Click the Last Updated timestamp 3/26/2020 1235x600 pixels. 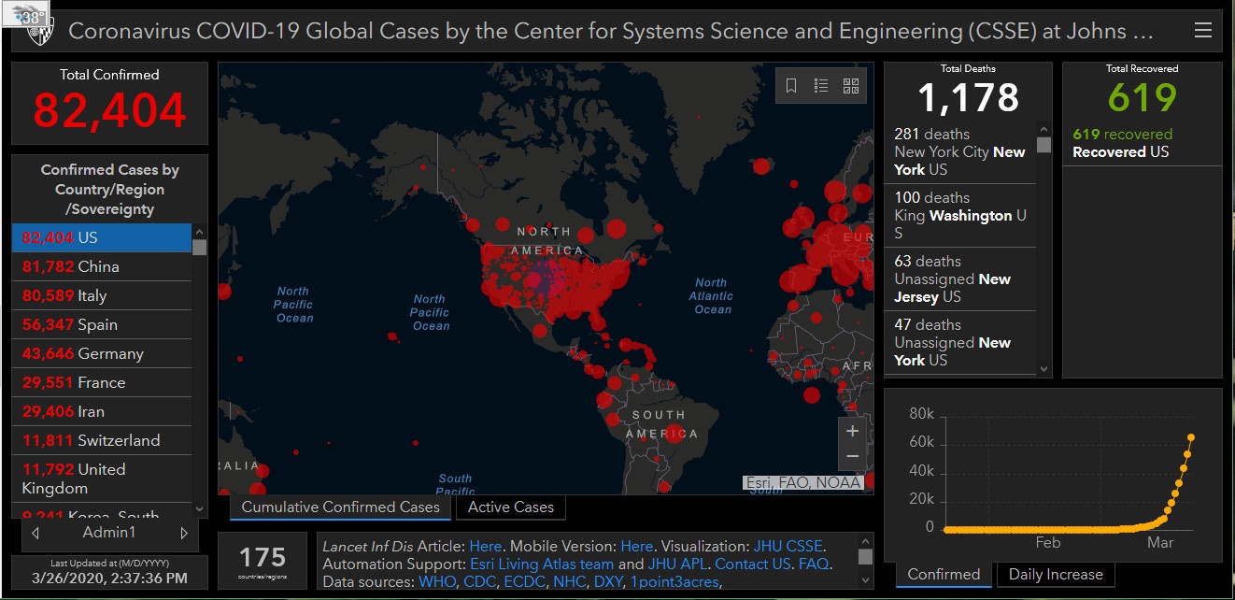pyautogui.click(x=109, y=579)
